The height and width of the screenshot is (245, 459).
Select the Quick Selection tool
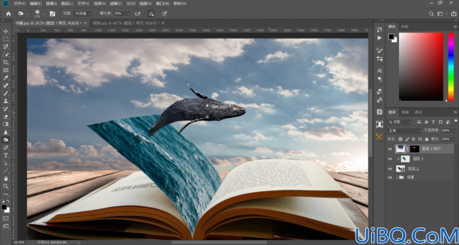click(x=6, y=55)
